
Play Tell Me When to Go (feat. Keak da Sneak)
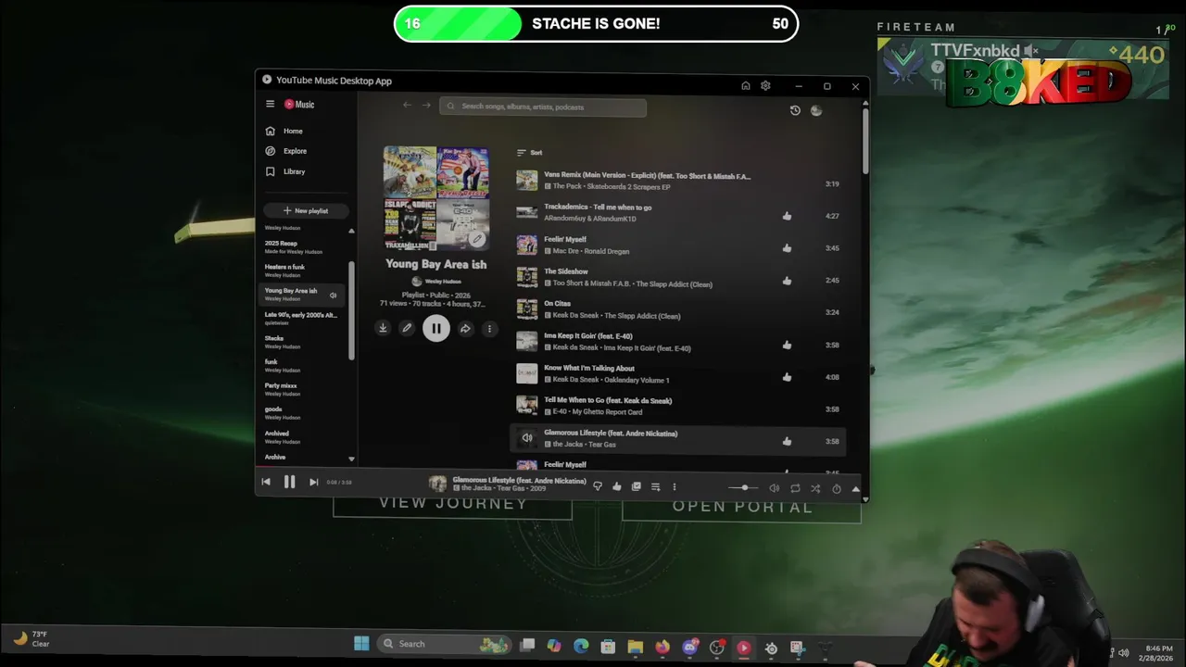coord(527,406)
